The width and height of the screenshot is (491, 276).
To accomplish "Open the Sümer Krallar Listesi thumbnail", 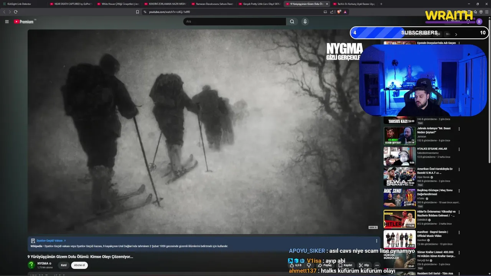I will [399, 260].
